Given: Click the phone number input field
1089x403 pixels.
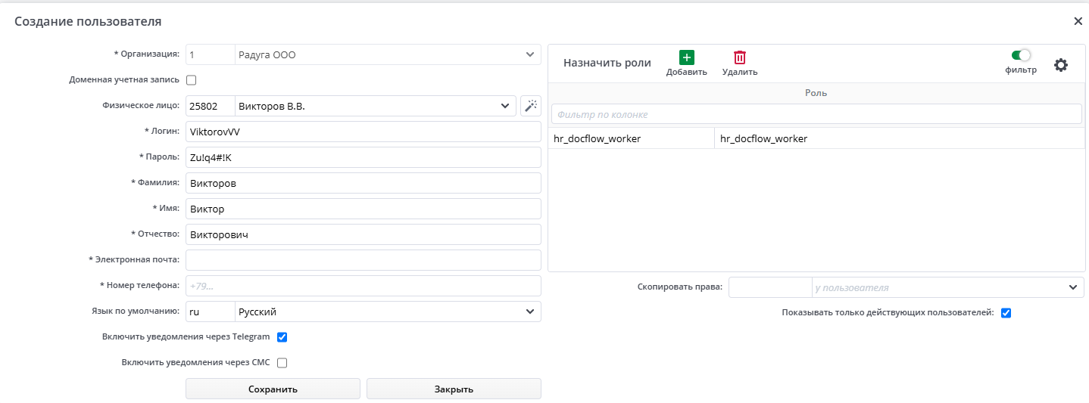Looking at the screenshot, I should click(364, 286).
